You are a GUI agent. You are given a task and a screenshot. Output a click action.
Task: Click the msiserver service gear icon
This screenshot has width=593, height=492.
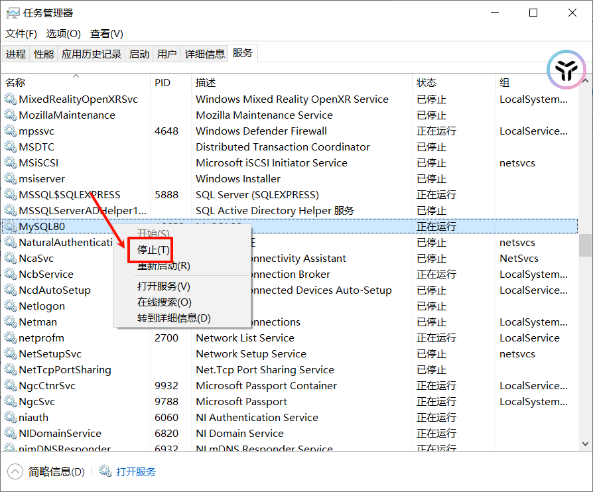11,178
